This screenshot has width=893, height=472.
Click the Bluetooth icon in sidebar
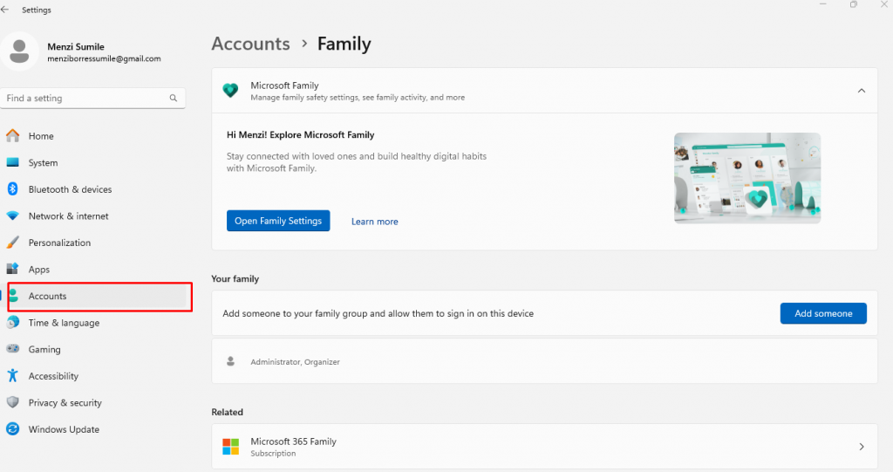point(12,188)
